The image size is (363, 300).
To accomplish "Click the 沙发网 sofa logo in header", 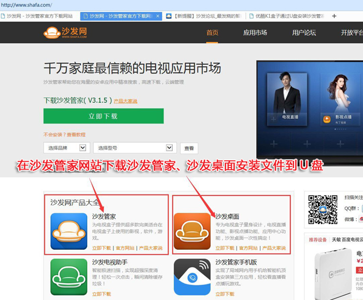I will [x=65, y=33].
